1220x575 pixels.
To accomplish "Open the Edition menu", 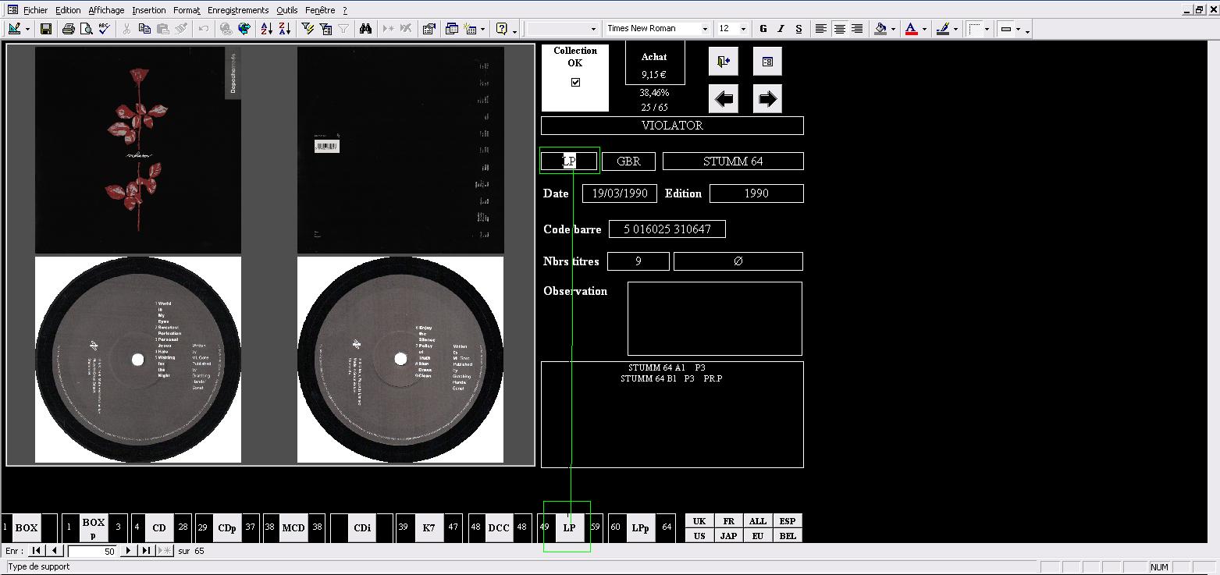I will click(68, 10).
